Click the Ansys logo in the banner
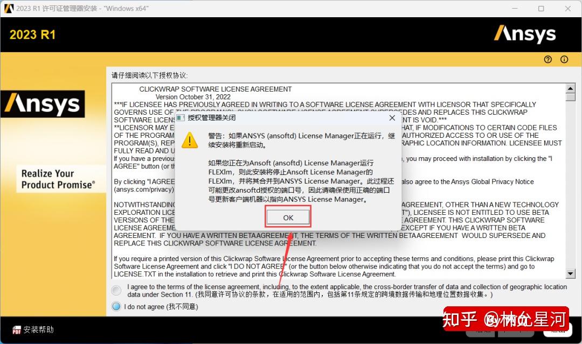 click(x=524, y=34)
